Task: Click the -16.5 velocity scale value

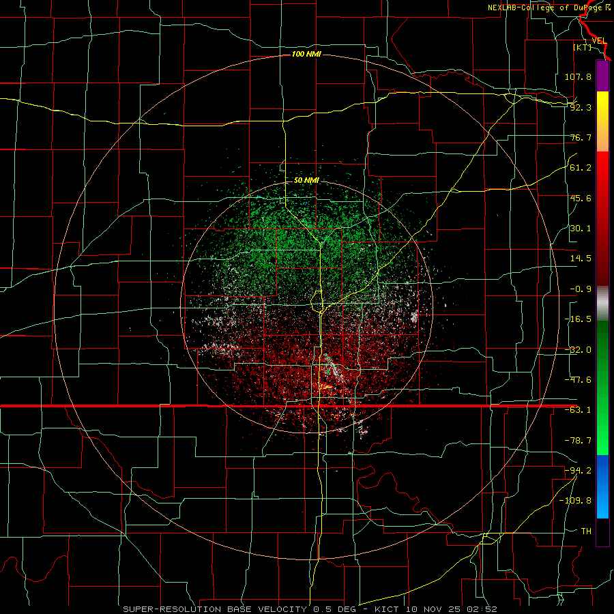Action: (x=578, y=319)
